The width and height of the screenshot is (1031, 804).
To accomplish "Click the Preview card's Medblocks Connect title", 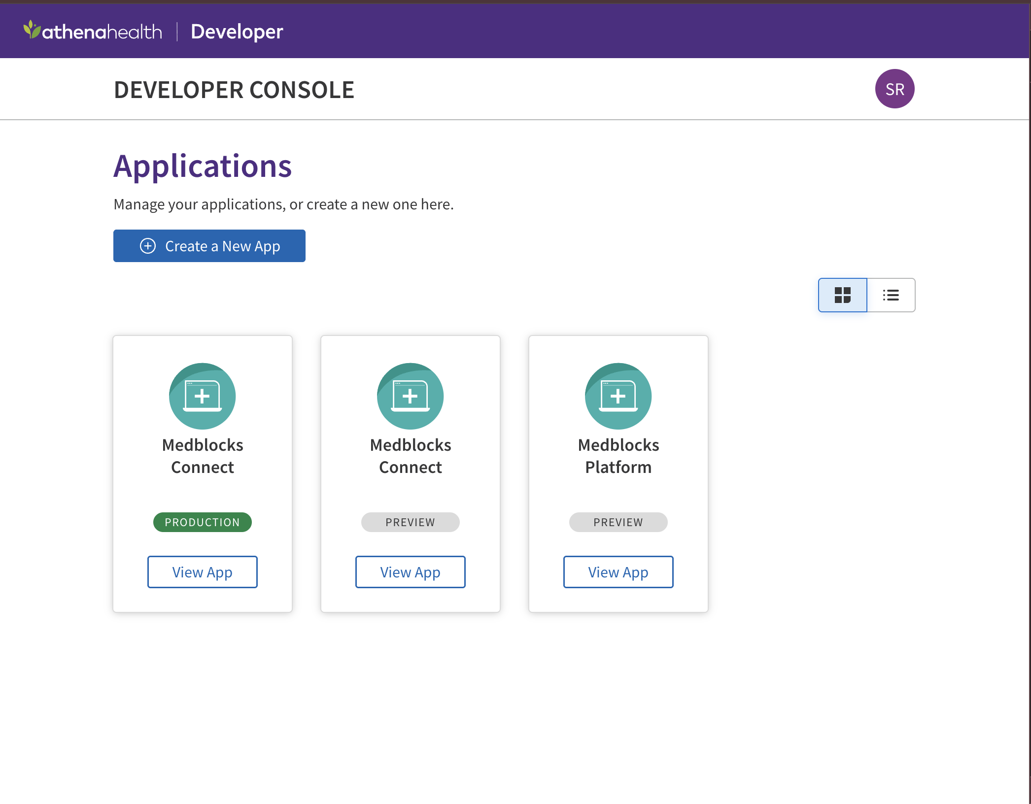I will tap(411, 456).
